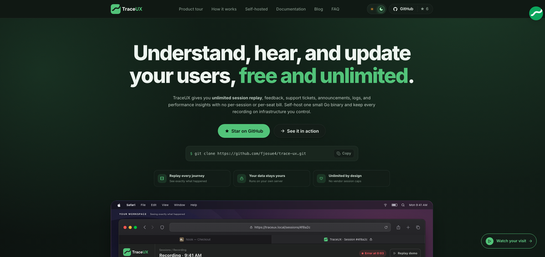The height and width of the screenshot is (257, 545).
Task: Click the Sessions / Recording breadcrumb
Action: (x=173, y=250)
